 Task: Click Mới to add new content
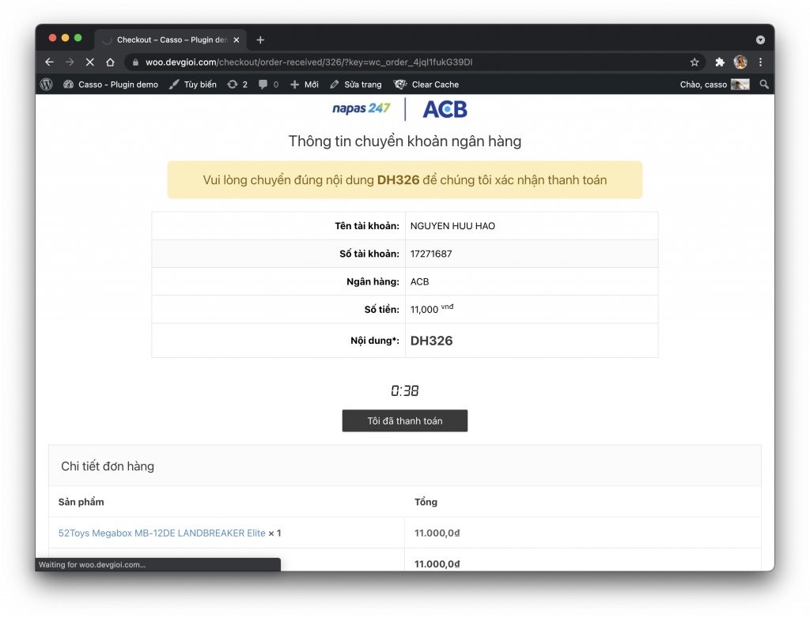[305, 84]
